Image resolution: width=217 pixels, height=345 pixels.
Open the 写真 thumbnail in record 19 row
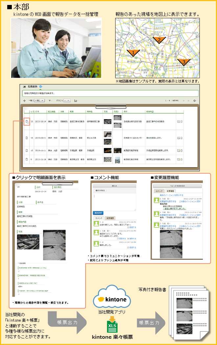[x=108, y=121]
